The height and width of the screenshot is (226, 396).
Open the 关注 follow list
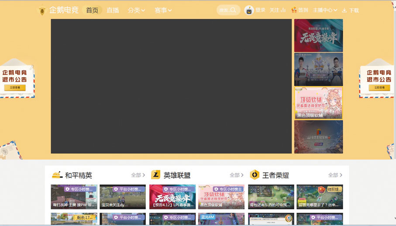(277, 10)
